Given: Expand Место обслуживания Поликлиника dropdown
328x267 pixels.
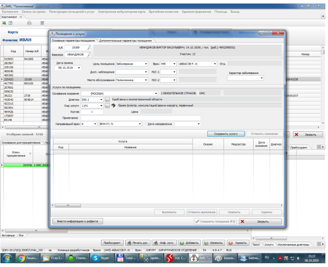Looking at the screenshot, I should pos(146,80).
